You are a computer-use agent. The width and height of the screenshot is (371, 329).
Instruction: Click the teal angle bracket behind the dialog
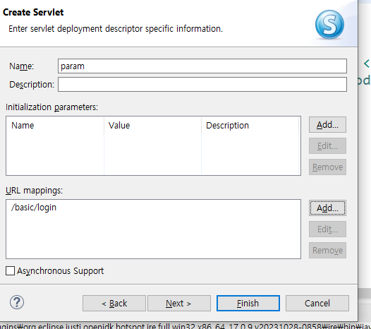pos(367,64)
